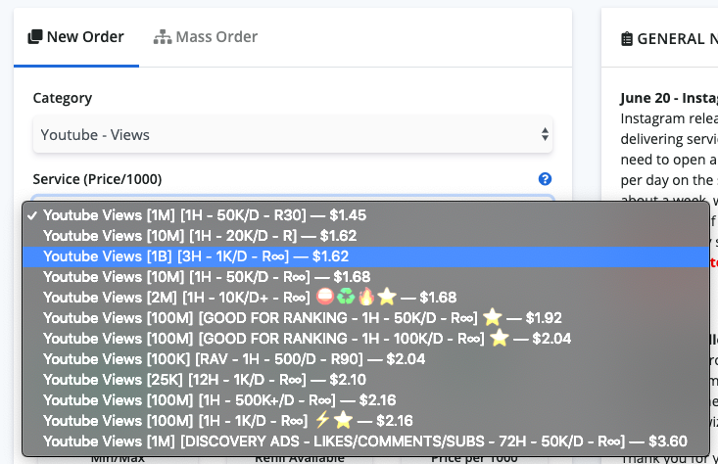Viewport: 718px width, 464px height.
Task: Pick GOOD FOR RANKING 100K/D option $2.04
Action: 366,339
